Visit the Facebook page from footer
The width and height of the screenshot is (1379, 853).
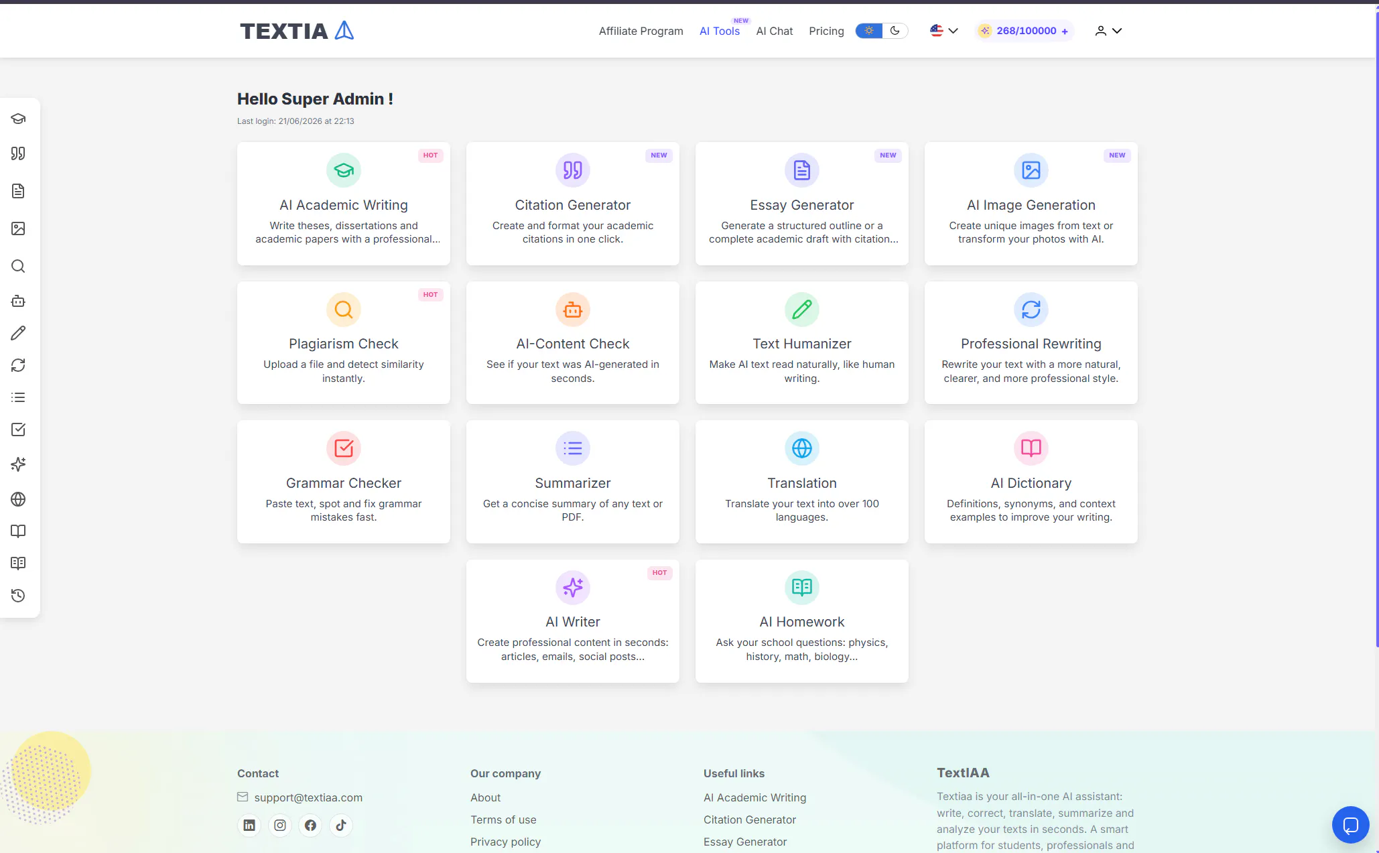coord(310,826)
